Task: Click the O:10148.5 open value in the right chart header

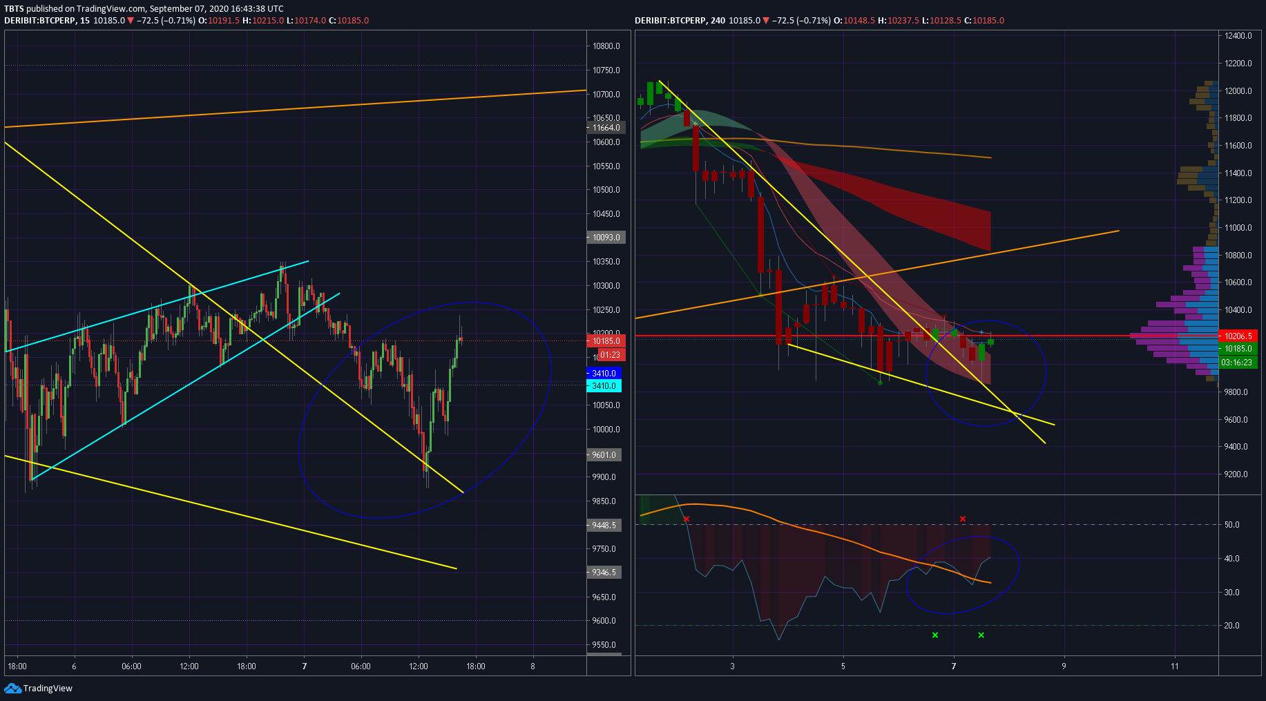Action: tap(854, 21)
